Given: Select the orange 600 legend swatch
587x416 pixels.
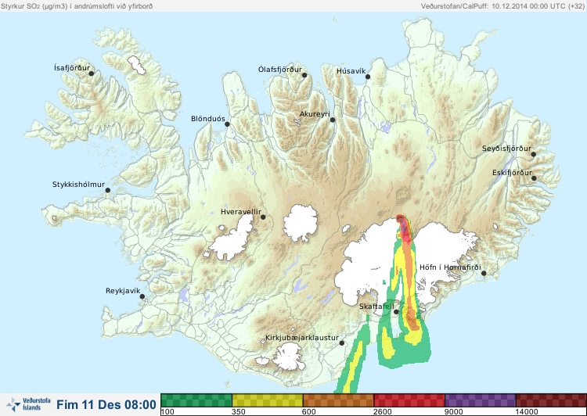Looking at the screenshot, I should 338,400.
